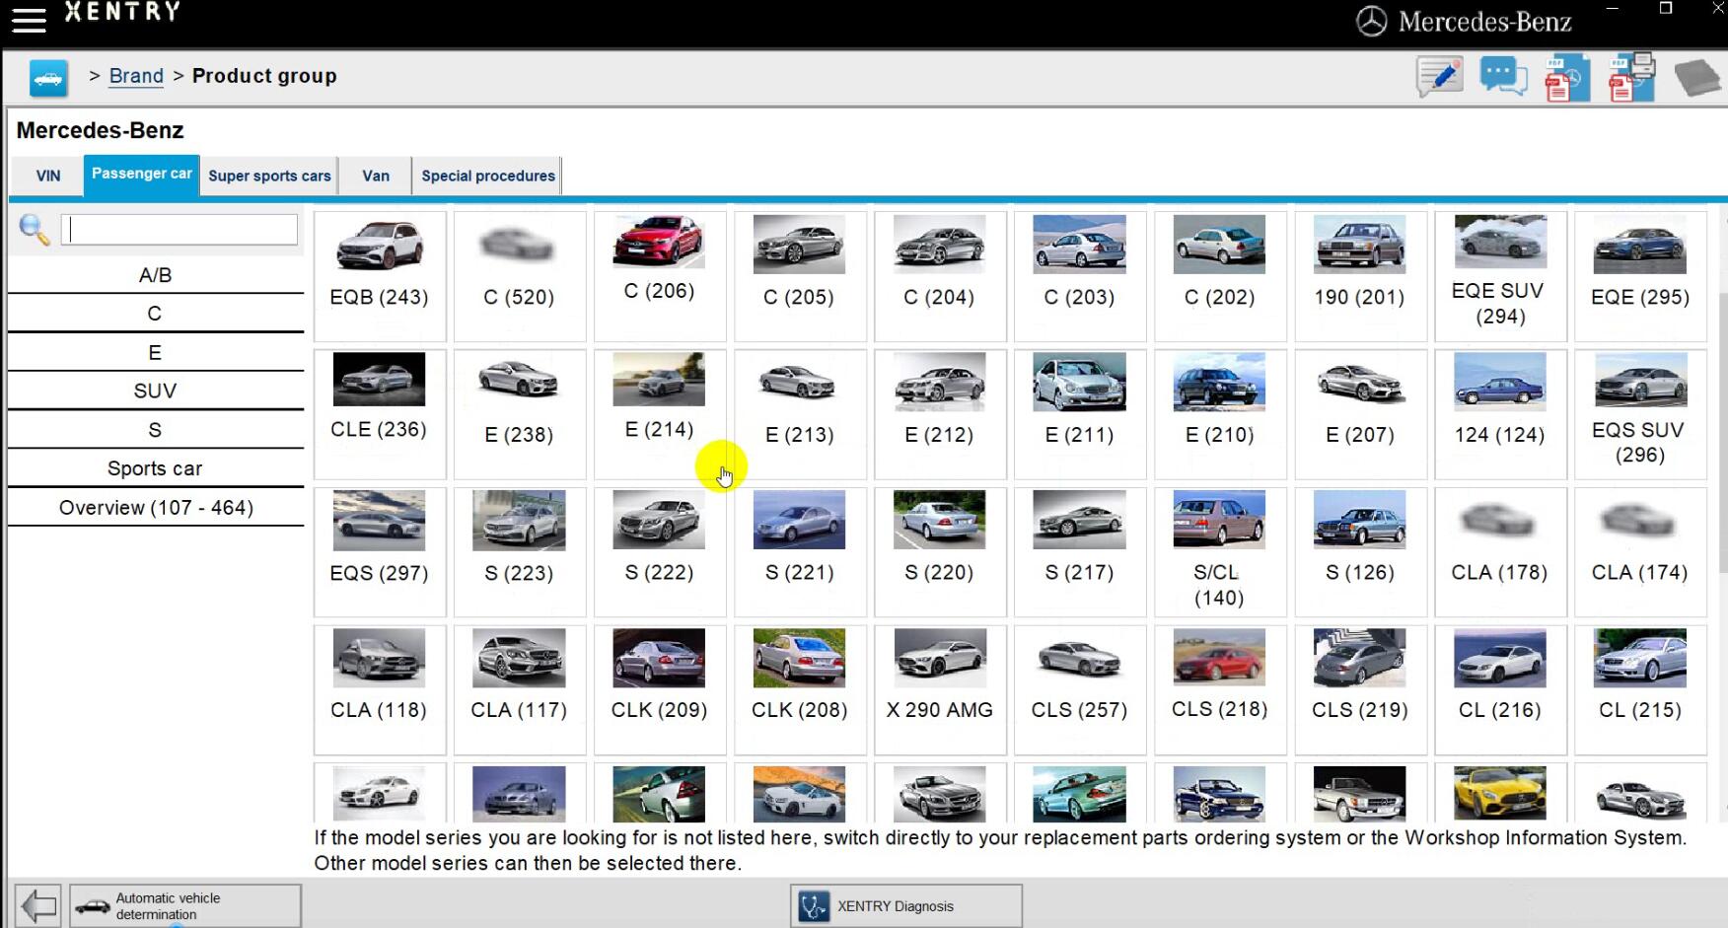Open the notes pencil icon
This screenshot has width=1728, height=928.
(1439, 76)
